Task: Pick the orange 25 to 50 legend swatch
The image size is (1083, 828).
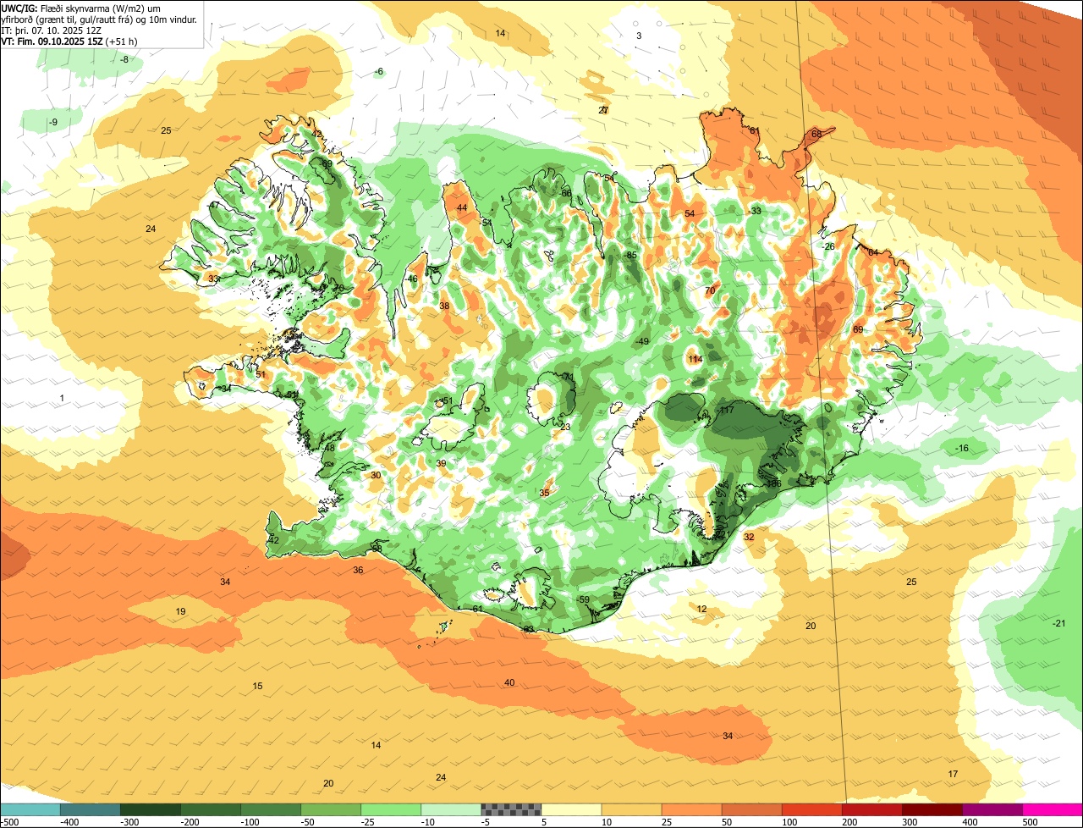Action: (690, 809)
